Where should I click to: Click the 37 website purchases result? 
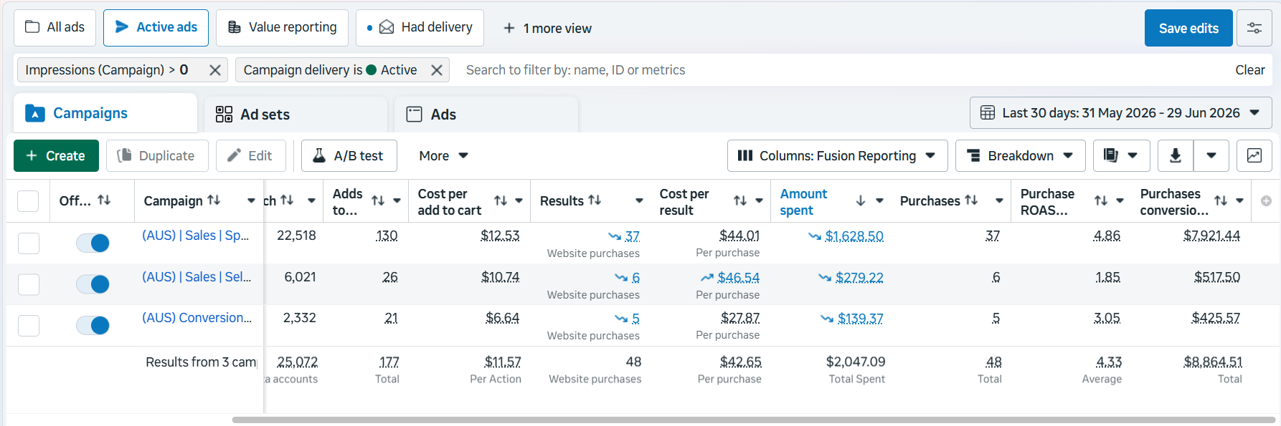(x=632, y=236)
